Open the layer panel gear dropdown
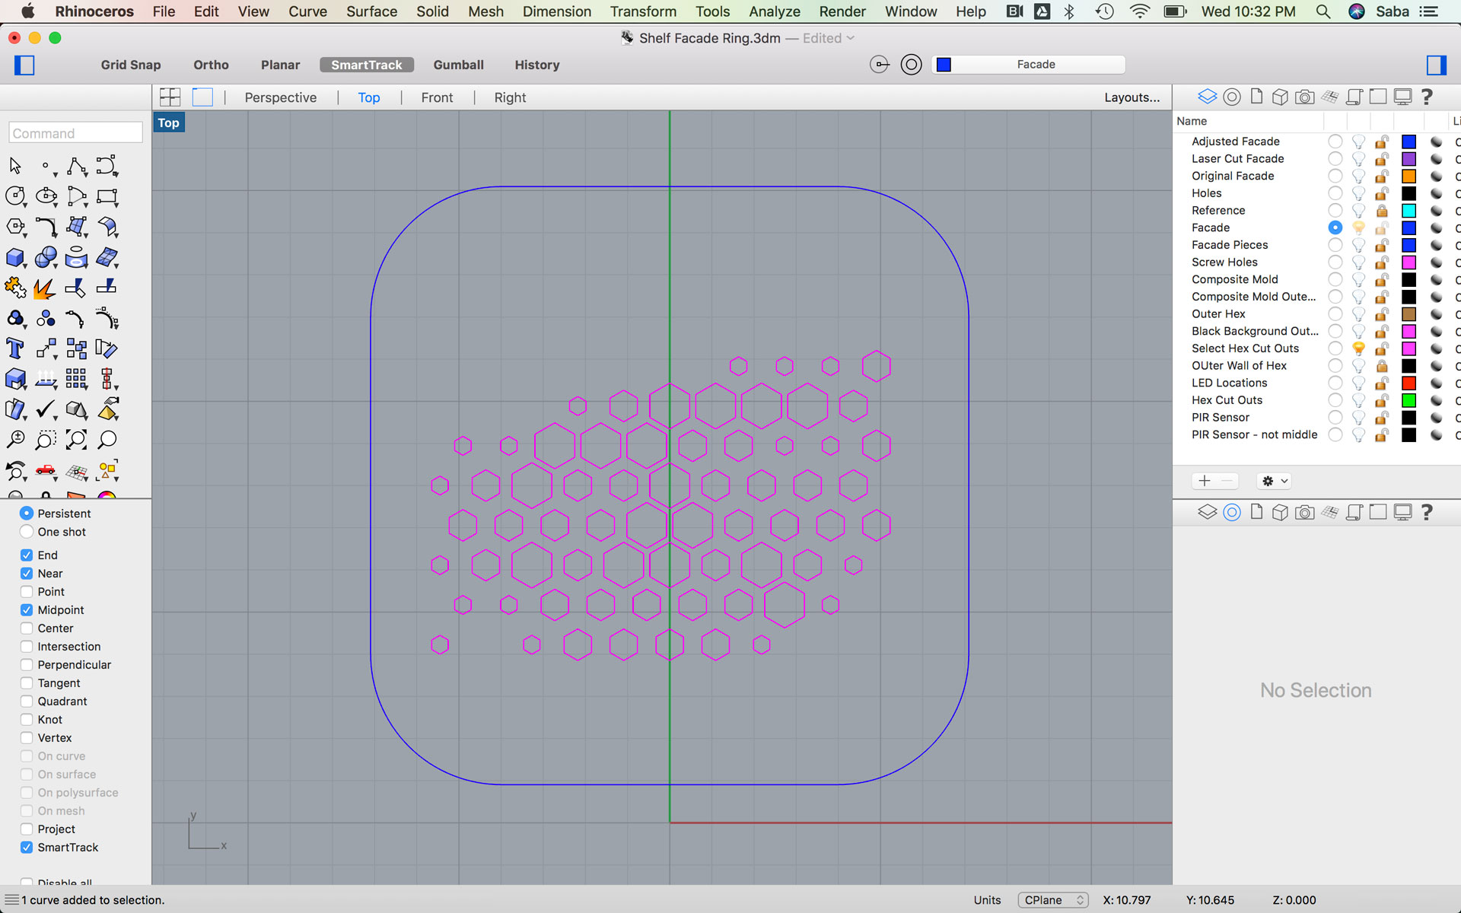 click(x=1275, y=481)
